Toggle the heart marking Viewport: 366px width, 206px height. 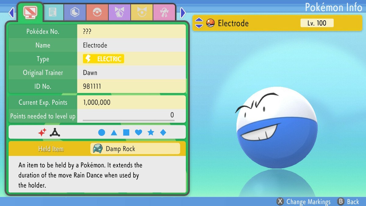point(138,132)
